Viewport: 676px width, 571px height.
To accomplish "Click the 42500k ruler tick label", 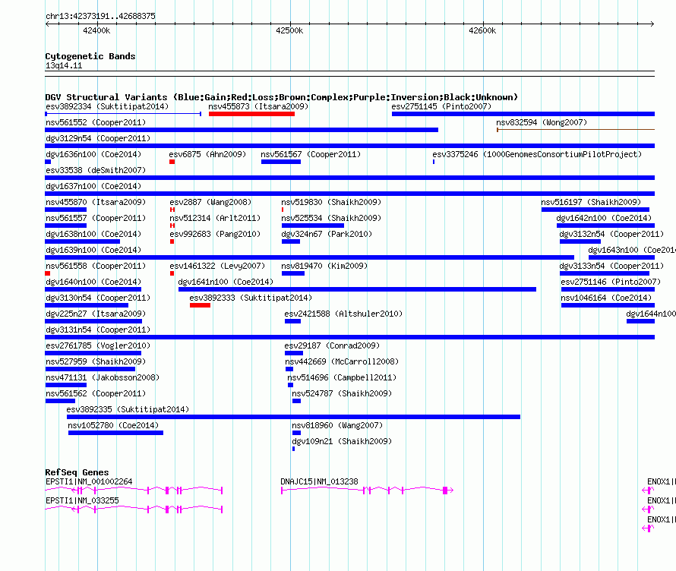I will 289,30.
